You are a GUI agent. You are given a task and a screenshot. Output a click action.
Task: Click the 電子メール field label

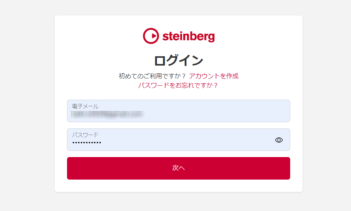85,106
